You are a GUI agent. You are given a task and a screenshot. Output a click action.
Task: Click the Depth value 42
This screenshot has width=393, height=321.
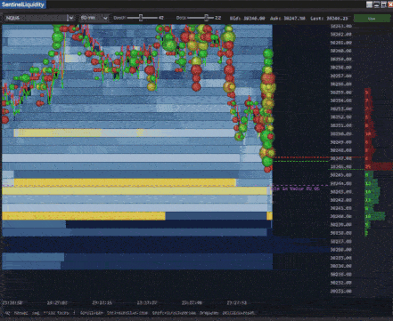pyautogui.click(x=161, y=18)
